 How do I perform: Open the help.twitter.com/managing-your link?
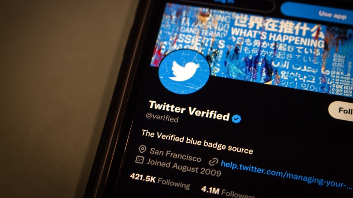point(286,174)
